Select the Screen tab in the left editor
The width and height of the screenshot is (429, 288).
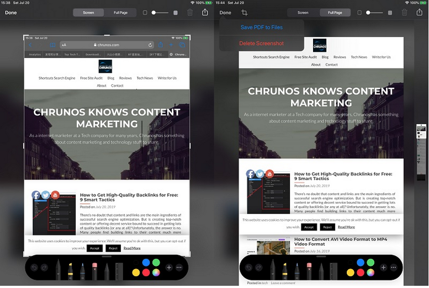pyautogui.click(x=88, y=13)
